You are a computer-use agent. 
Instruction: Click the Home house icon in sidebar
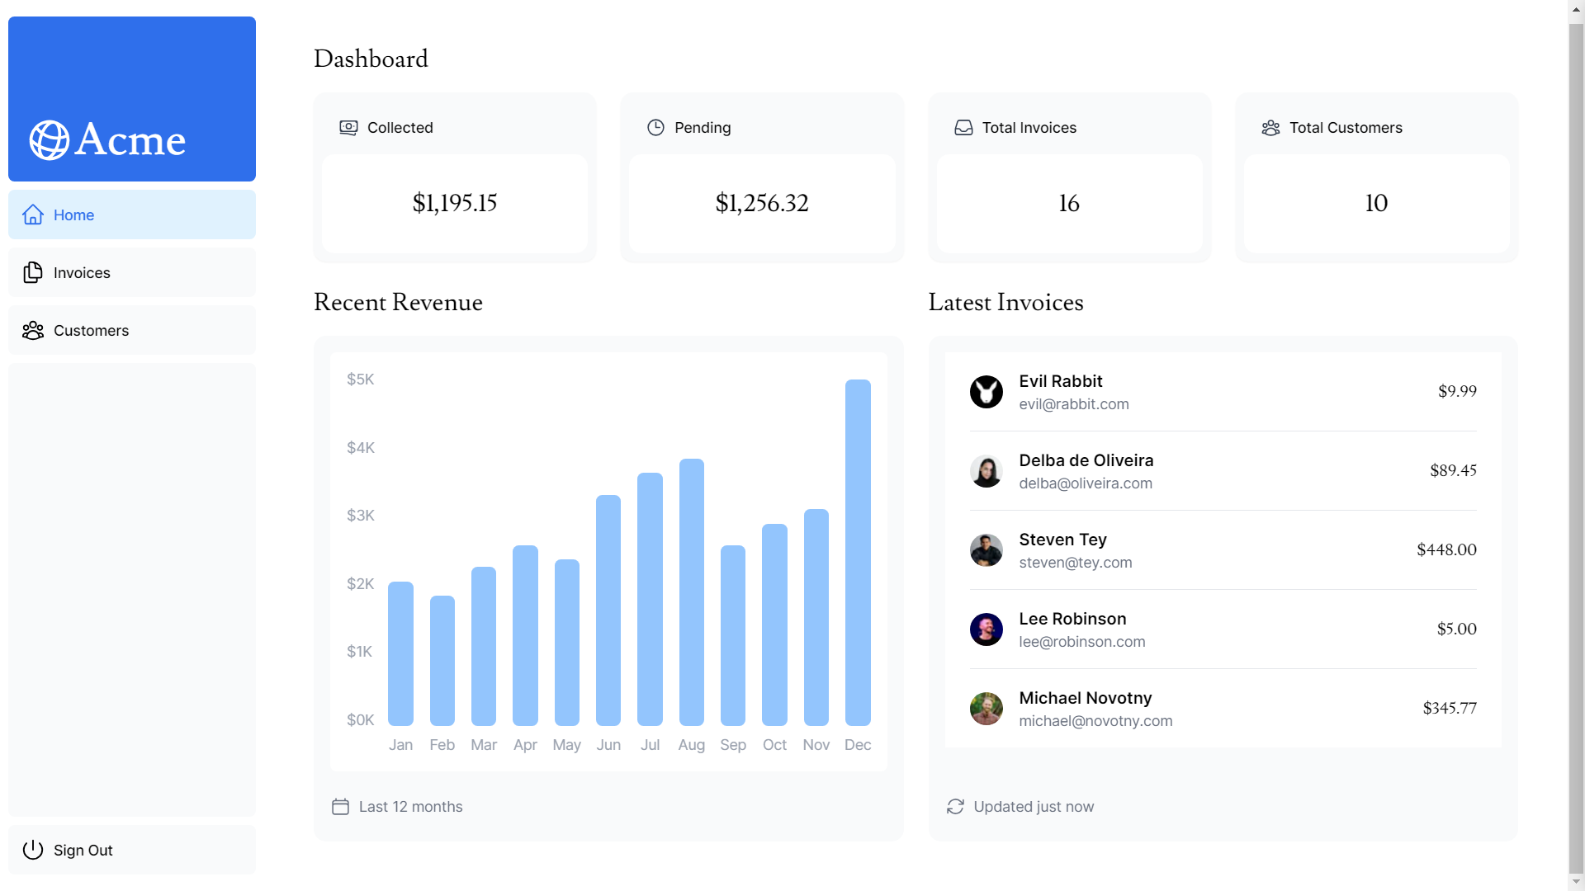click(33, 214)
